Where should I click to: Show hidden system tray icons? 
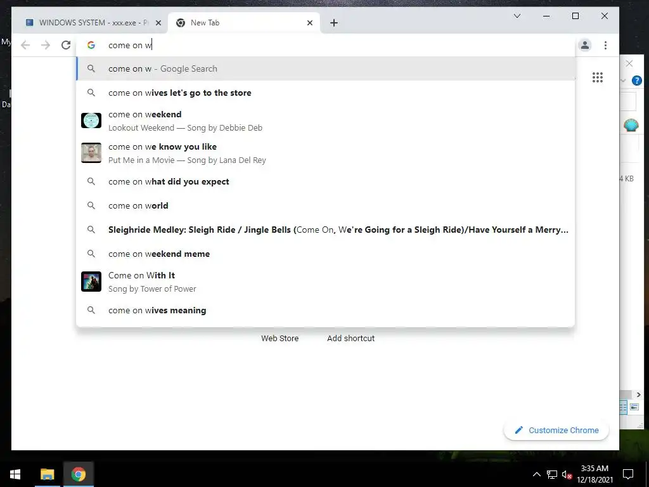[536, 474]
